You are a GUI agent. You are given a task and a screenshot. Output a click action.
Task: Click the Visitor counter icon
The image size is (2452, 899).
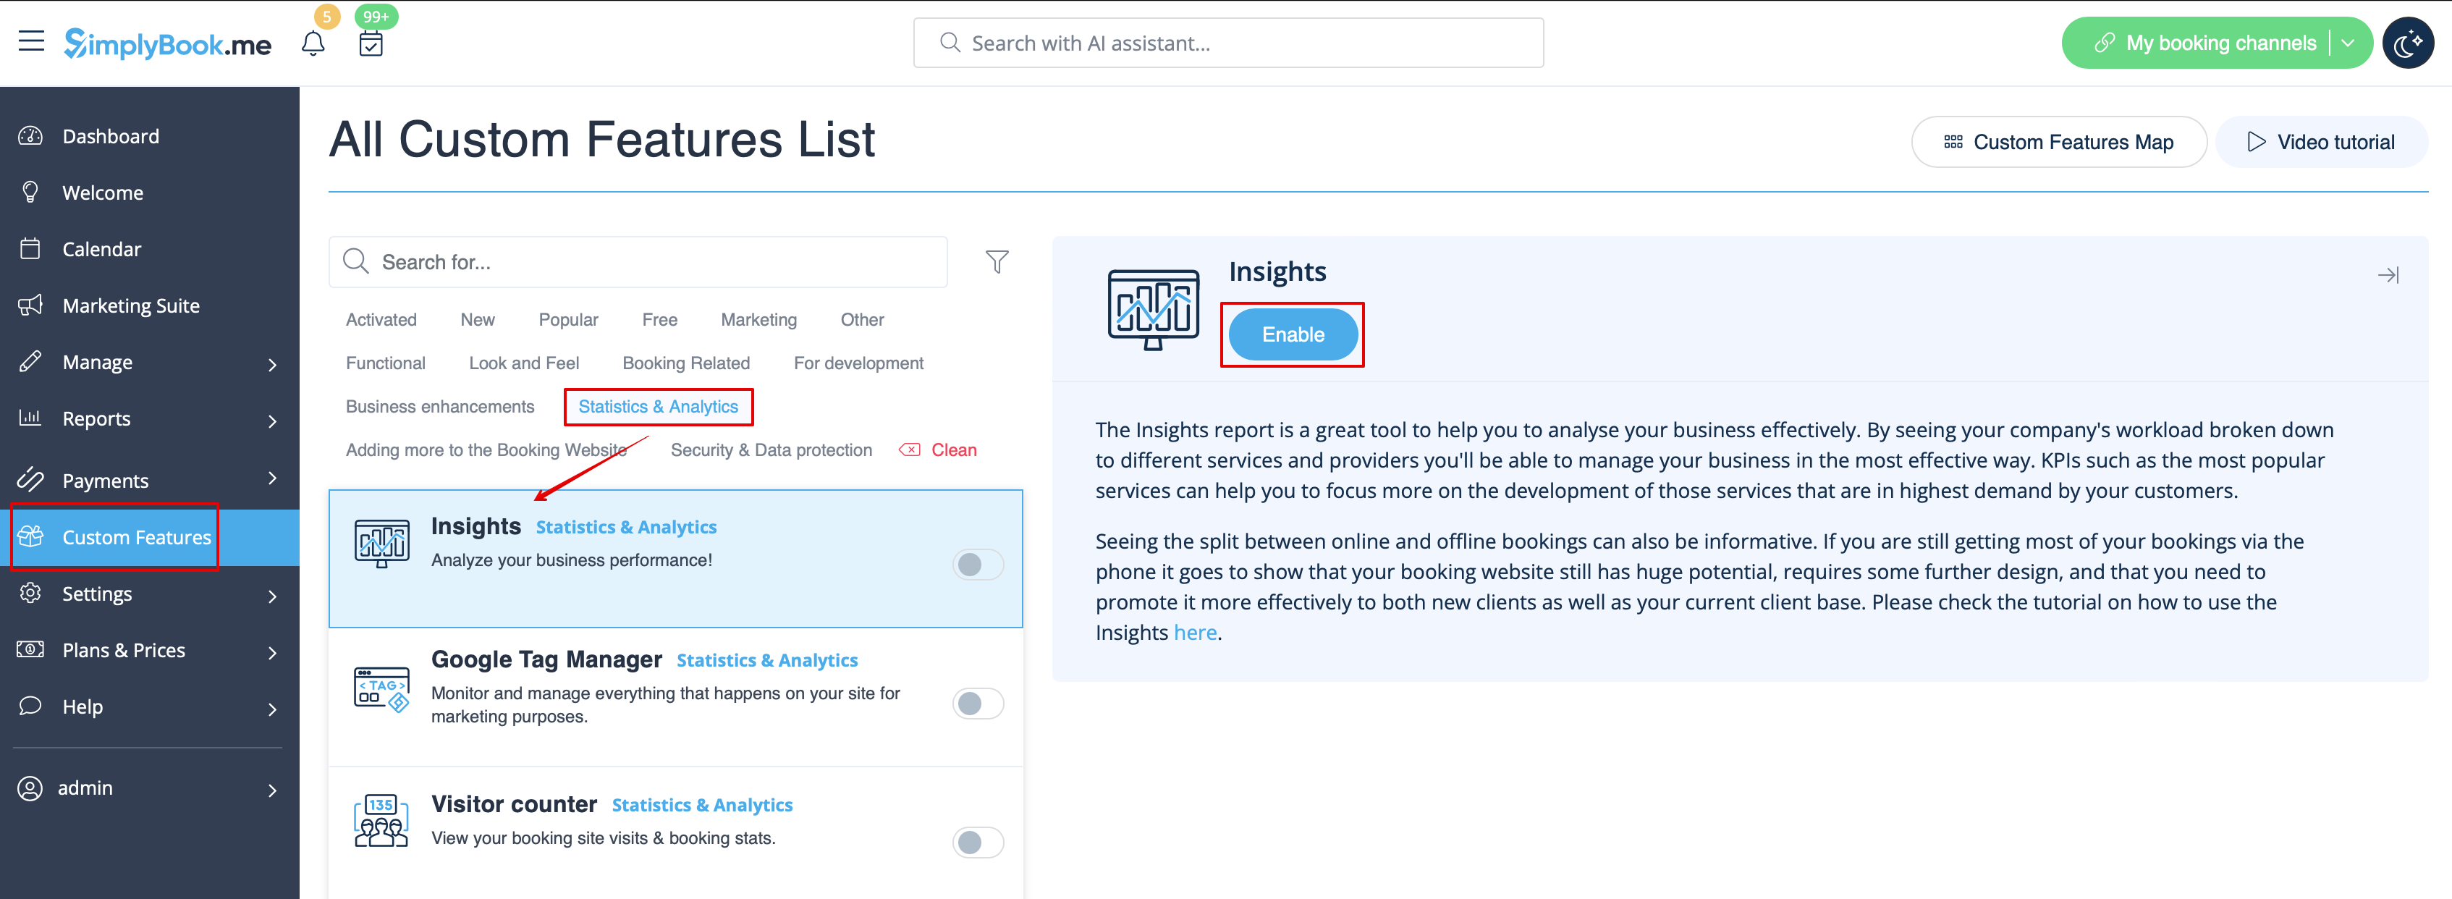[381, 821]
